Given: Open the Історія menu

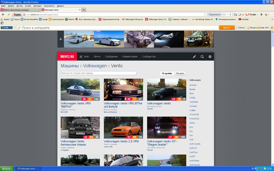Looking at the screenshot, I should [x=28, y=6].
